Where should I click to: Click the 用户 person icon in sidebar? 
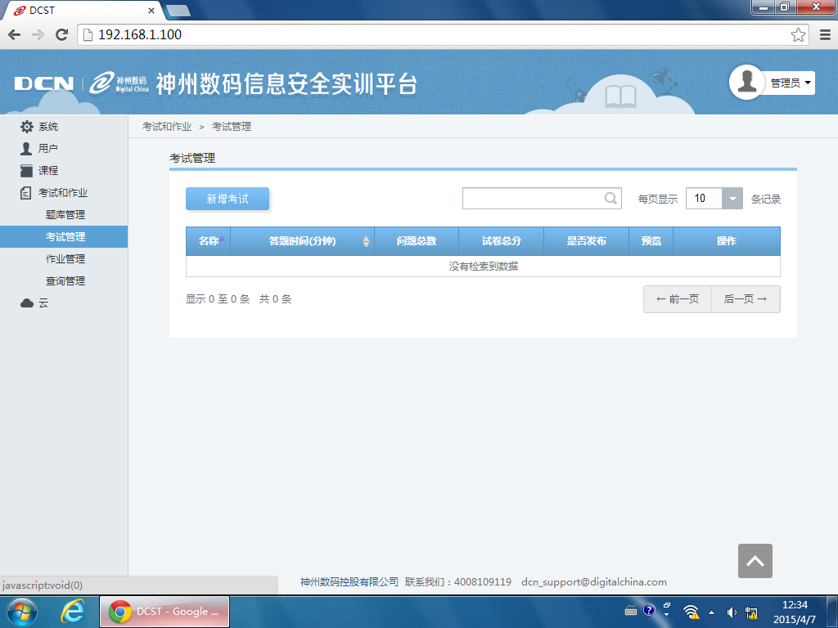click(x=26, y=149)
